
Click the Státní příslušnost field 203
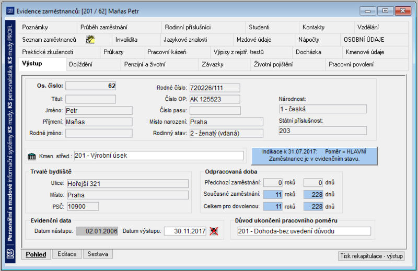(323, 131)
